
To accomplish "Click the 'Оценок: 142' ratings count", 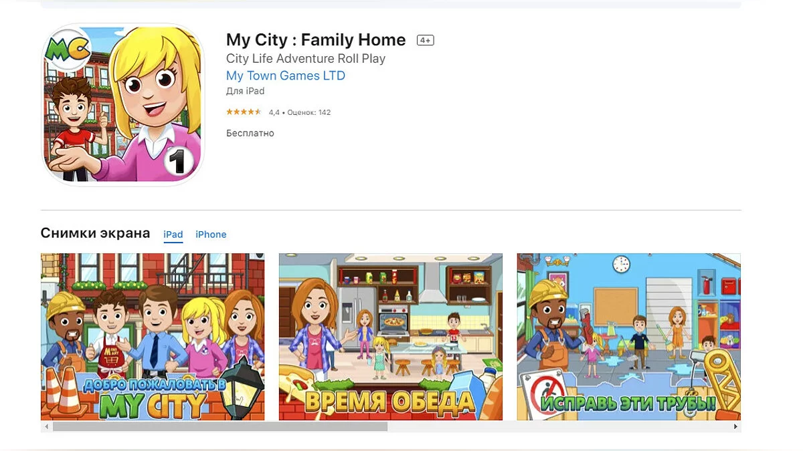I will (308, 112).
